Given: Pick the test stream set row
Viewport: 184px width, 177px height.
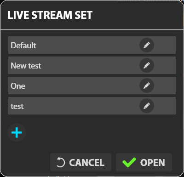Looking at the screenshot, I should [x=92, y=106].
